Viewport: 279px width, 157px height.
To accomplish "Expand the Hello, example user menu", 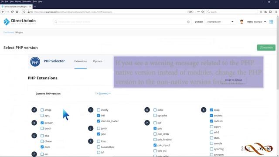I will pos(257,22).
